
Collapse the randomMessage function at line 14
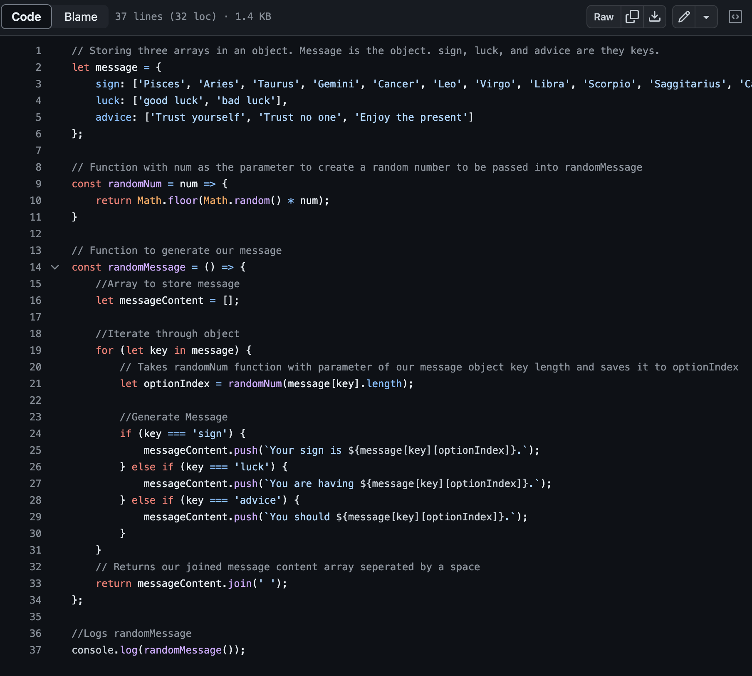[55, 267]
